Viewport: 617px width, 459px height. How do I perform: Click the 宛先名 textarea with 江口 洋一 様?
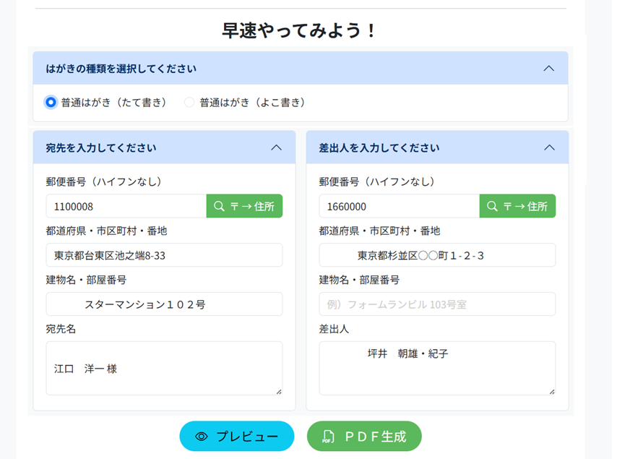pos(164,368)
